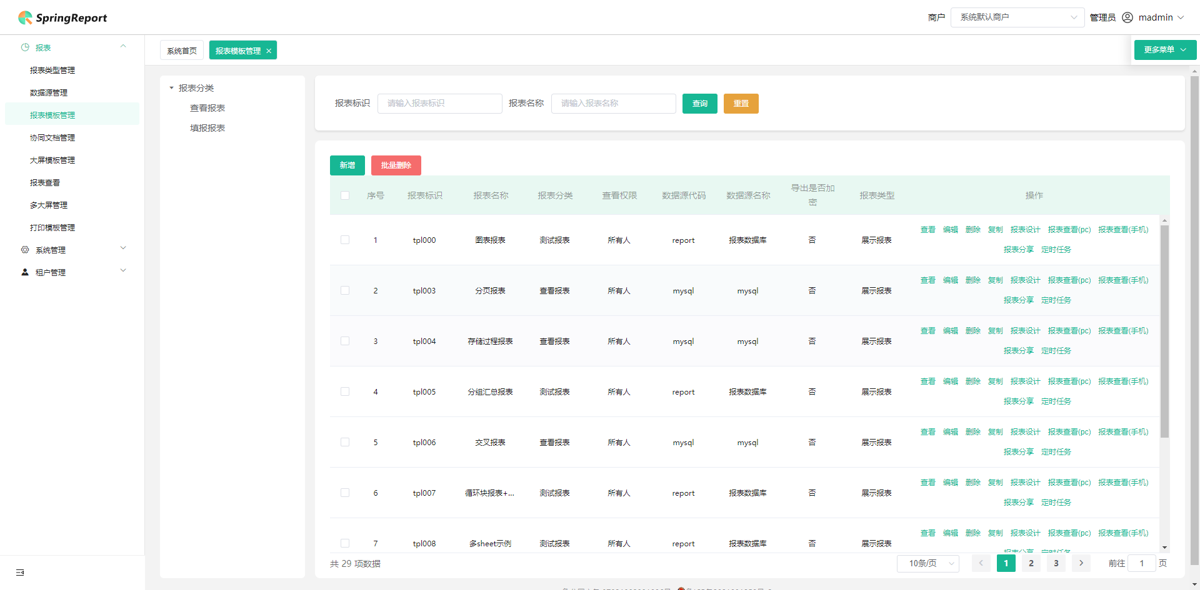Check the row for tpl008
This screenshot has width=1200, height=590.
pos(345,543)
